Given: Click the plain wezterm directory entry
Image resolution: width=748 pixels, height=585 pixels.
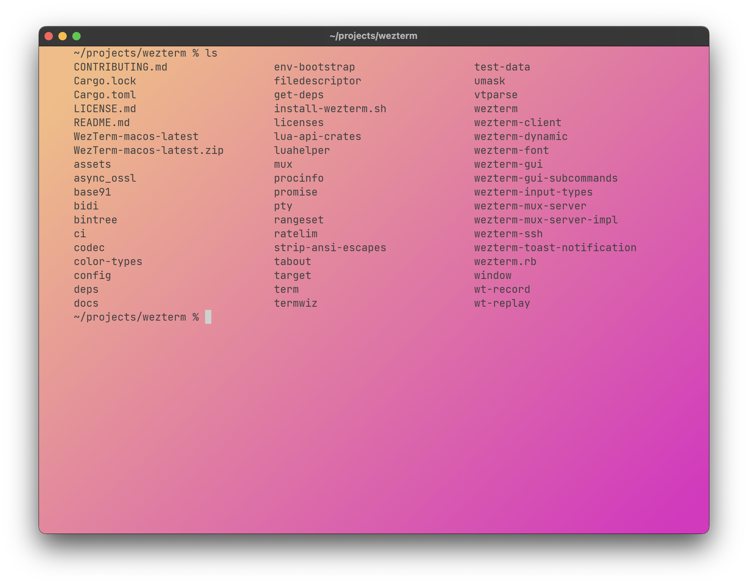Looking at the screenshot, I should [x=496, y=109].
